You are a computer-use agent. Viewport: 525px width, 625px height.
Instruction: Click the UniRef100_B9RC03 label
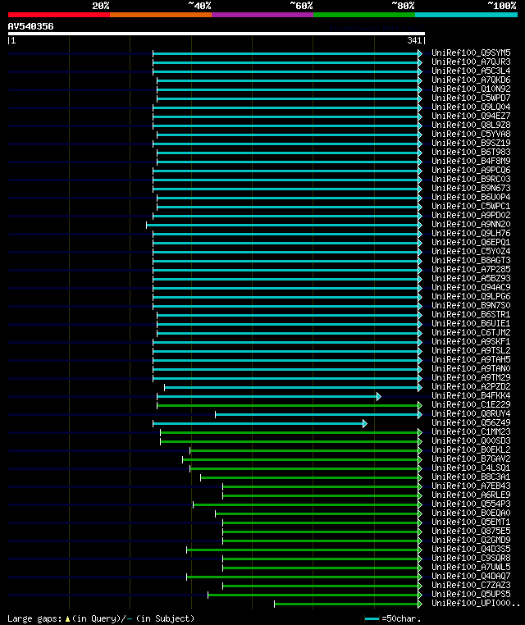tap(471, 180)
